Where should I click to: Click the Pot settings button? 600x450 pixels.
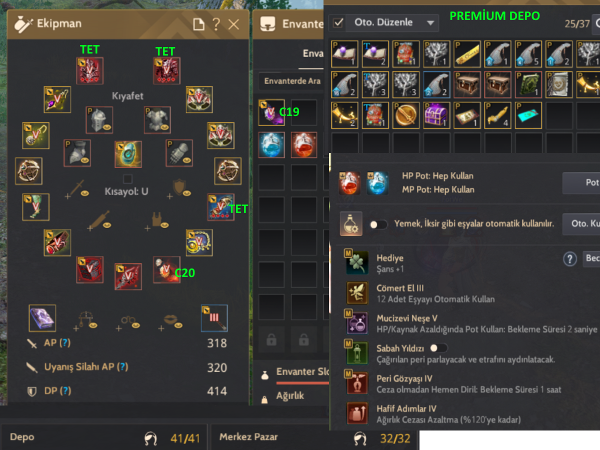point(581,182)
